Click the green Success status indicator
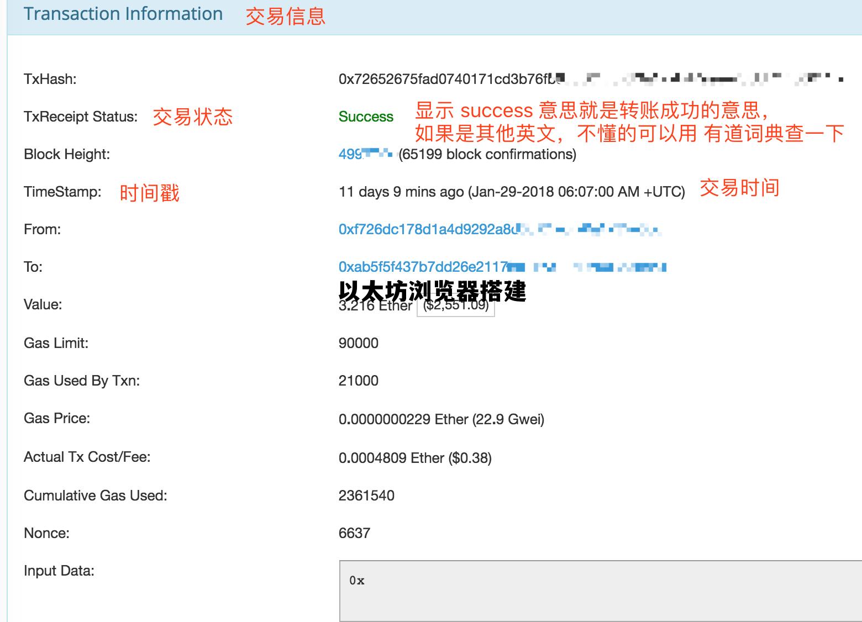 [x=365, y=117]
